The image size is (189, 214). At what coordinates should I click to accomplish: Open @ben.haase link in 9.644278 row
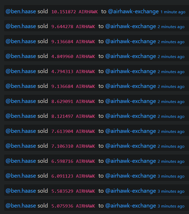tap(21, 26)
